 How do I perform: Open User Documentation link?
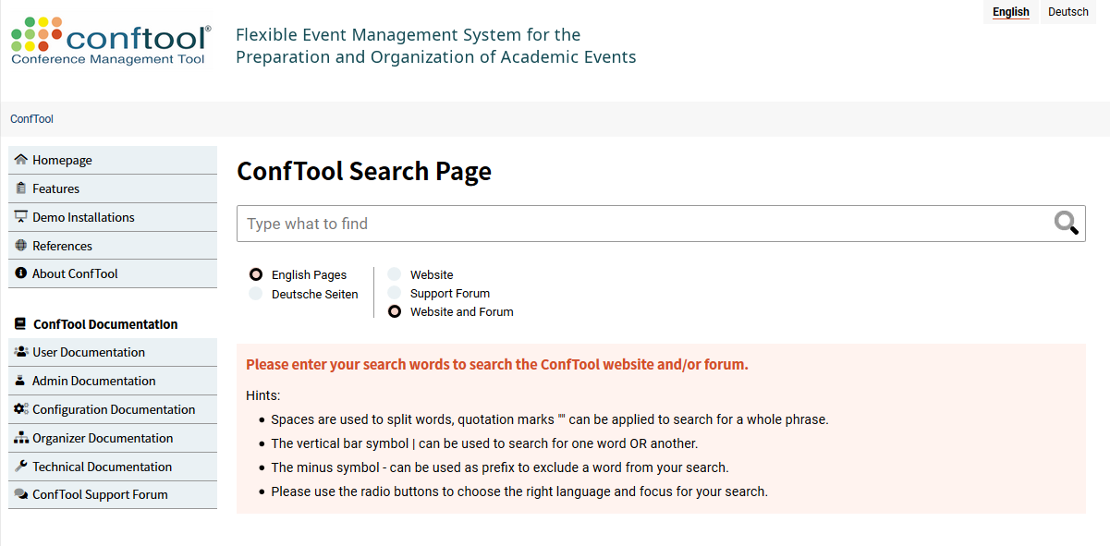click(x=113, y=352)
